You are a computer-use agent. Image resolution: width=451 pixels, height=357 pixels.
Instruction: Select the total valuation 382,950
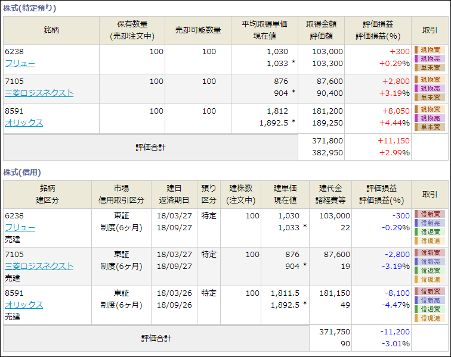(x=328, y=153)
